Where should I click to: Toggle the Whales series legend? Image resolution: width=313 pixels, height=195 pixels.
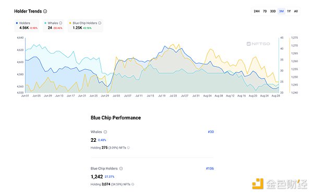coord(53,26)
